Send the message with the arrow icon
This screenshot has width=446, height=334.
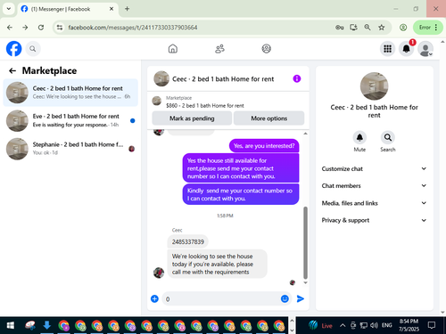click(x=301, y=298)
